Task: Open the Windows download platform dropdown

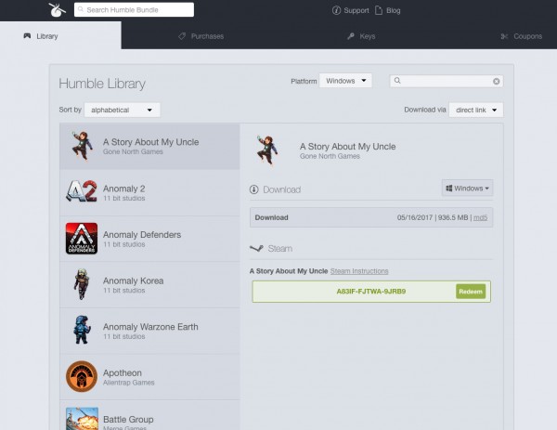Action: [467, 188]
